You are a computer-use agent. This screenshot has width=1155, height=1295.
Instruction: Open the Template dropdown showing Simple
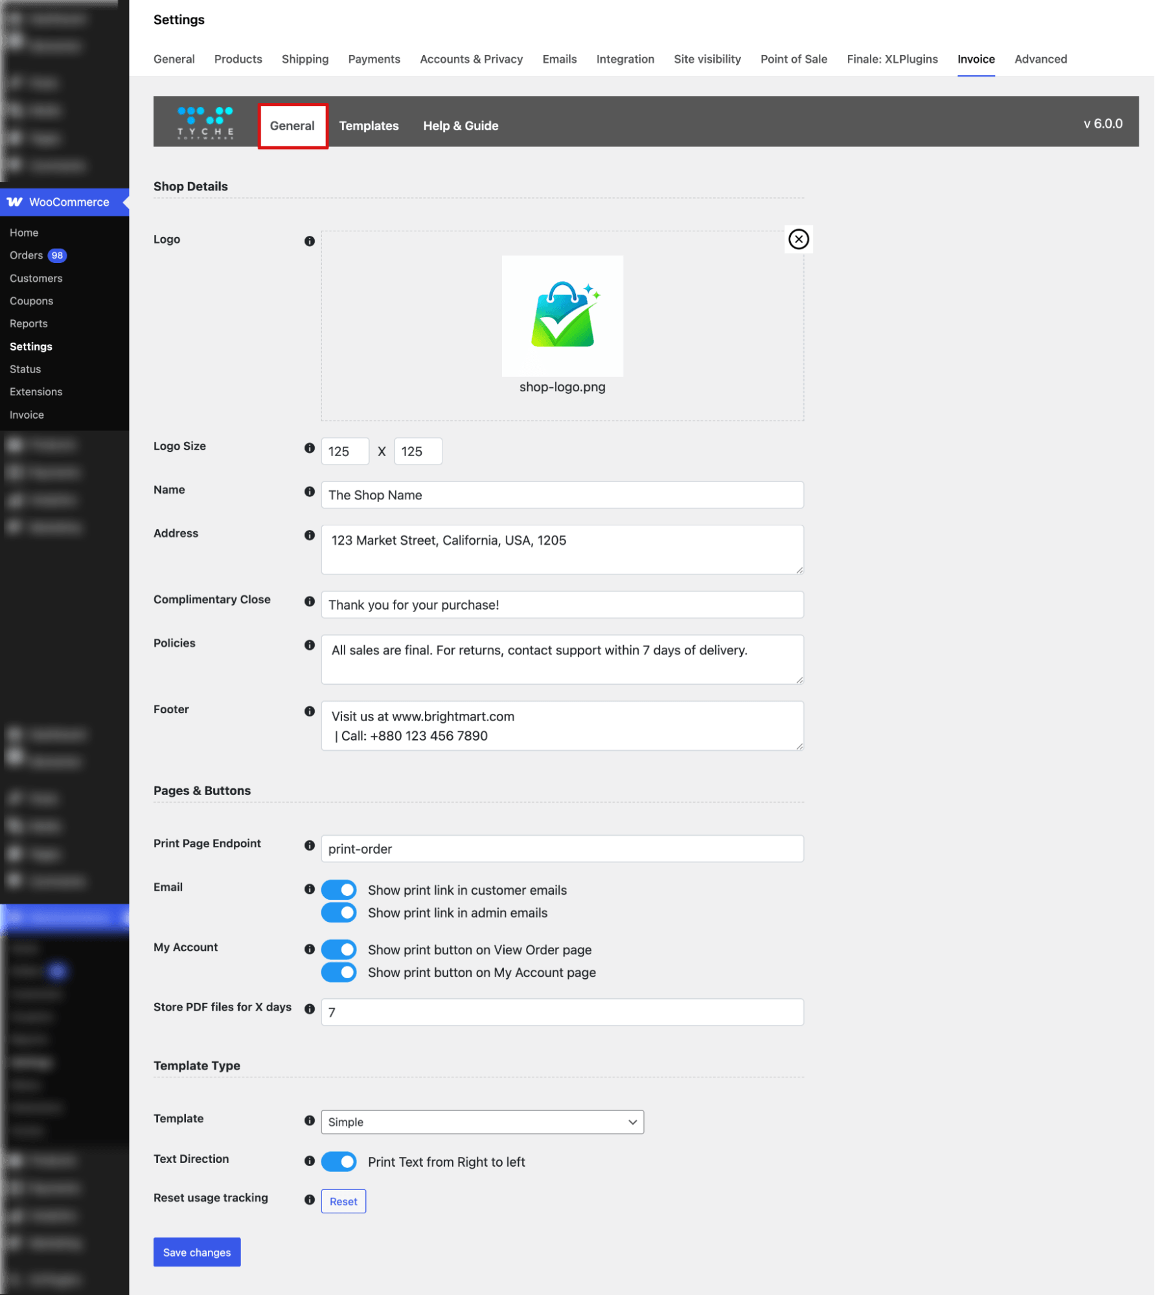pyautogui.click(x=481, y=1122)
